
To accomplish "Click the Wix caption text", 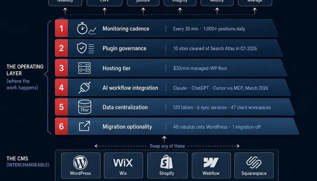I will (x=123, y=173).
